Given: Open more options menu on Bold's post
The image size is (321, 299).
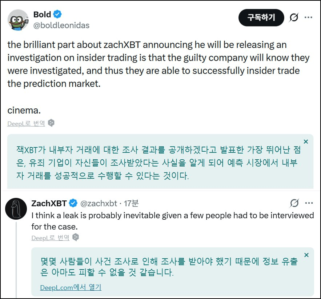Looking at the screenshot, I should pyautogui.click(x=308, y=17).
